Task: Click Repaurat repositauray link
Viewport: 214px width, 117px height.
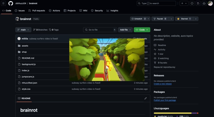Action: 164,67
